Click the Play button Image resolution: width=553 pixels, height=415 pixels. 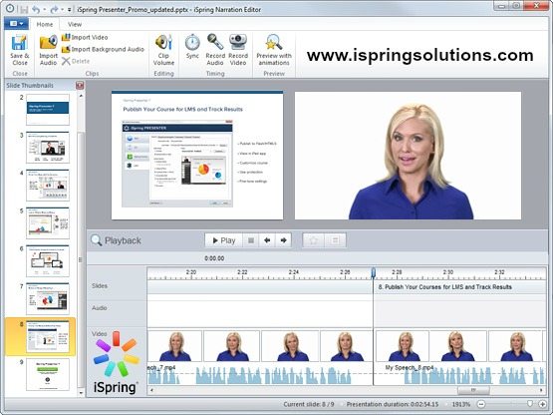pos(223,240)
